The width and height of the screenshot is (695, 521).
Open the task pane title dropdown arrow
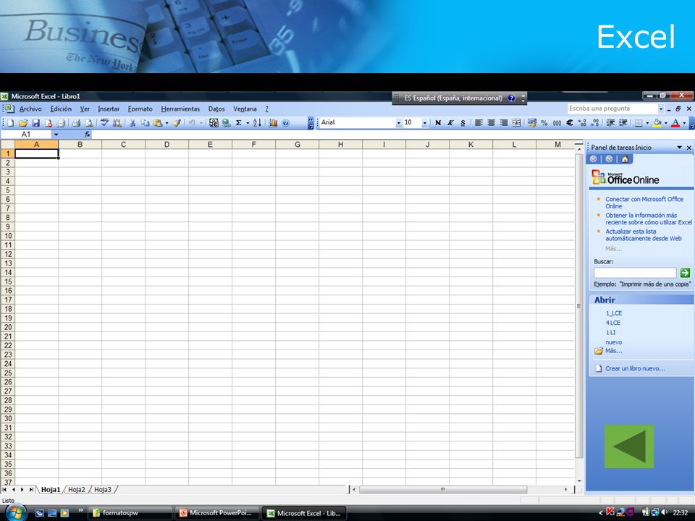point(679,147)
